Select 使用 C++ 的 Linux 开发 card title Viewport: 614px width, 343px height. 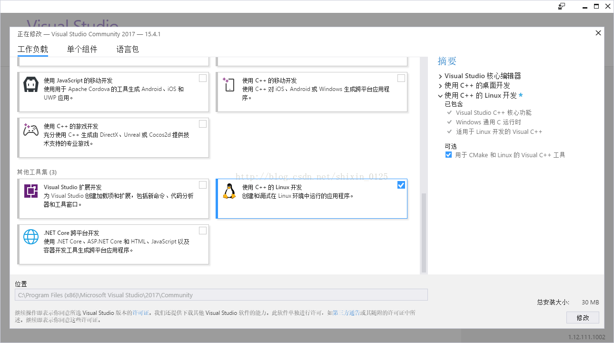click(x=272, y=187)
